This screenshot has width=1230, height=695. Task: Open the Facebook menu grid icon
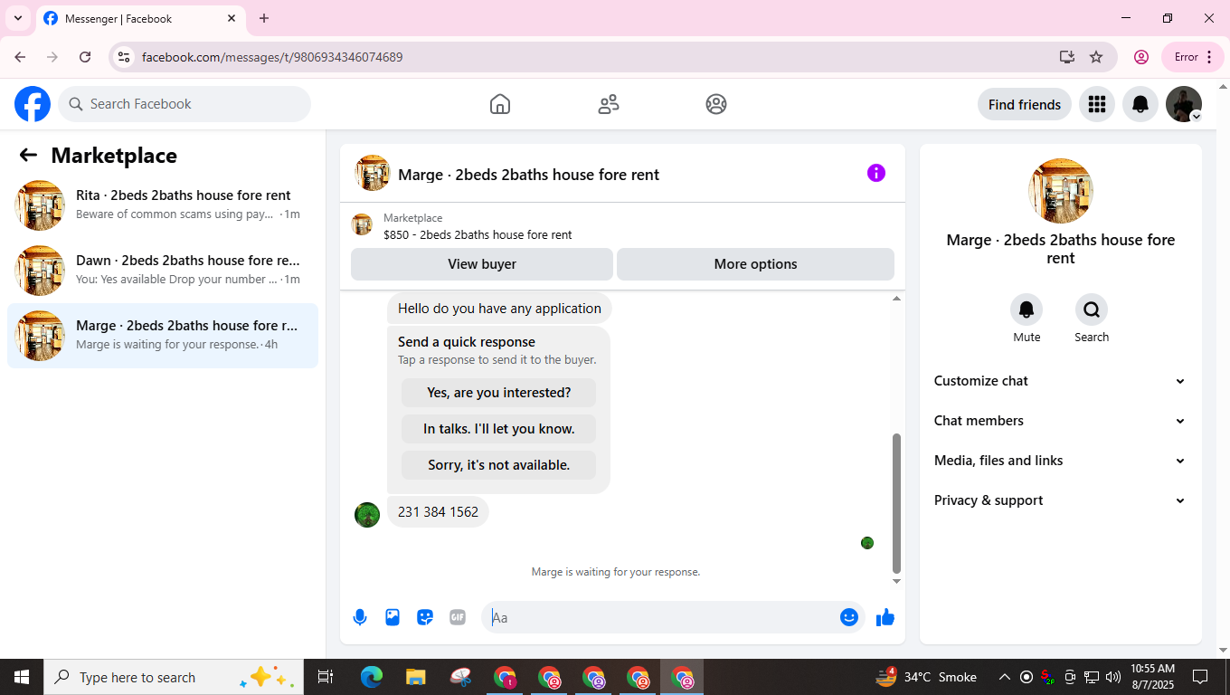tap(1097, 104)
